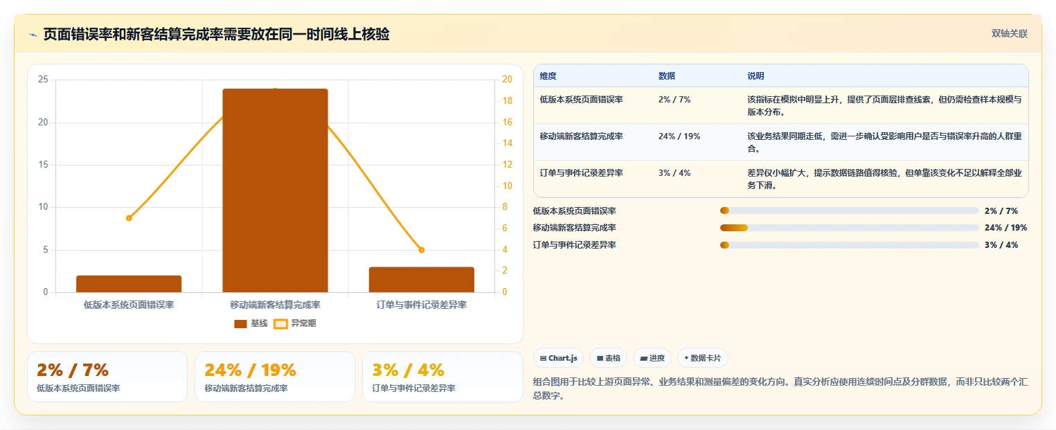Select table cell 24% / 19%
The width and height of the screenshot is (1056, 430).
click(x=679, y=136)
